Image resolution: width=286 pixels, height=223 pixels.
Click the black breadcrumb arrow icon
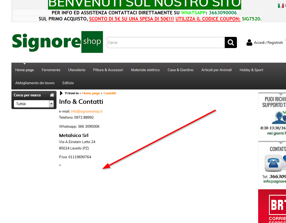coord(61,93)
